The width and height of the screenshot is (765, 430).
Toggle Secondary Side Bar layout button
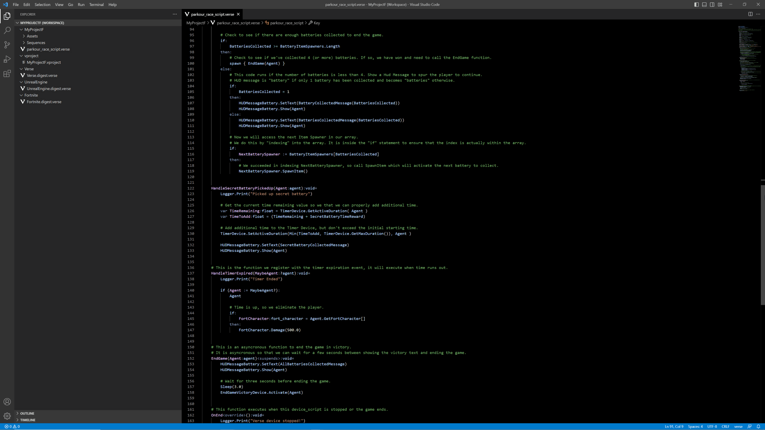click(712, 4)
